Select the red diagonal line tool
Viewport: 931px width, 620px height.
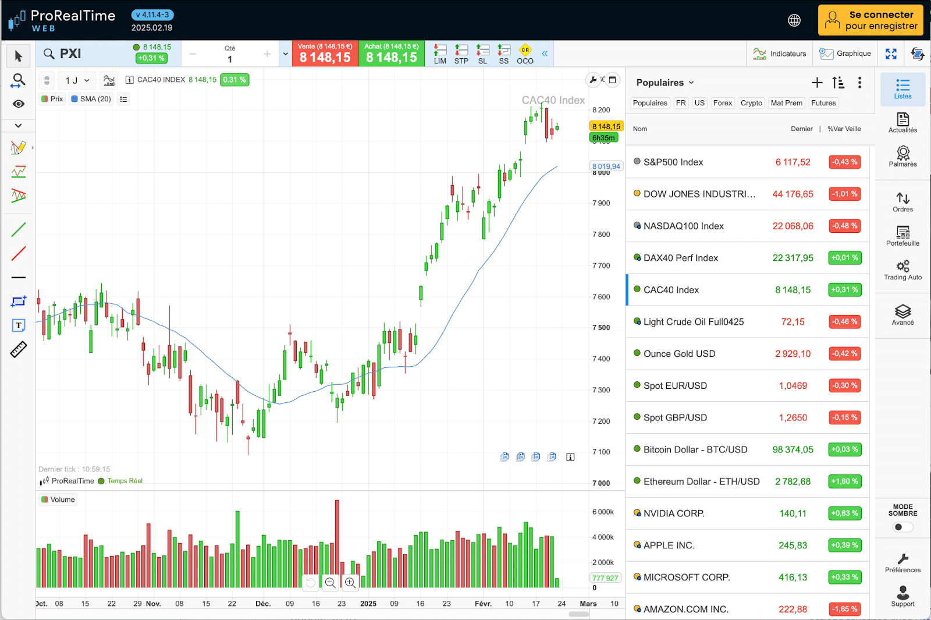coord(19,253)
